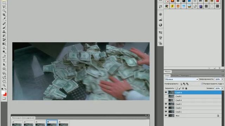The image size is (225, 126).
Task: Open the opacity slider arrow
Action: [x=223, y=79]
